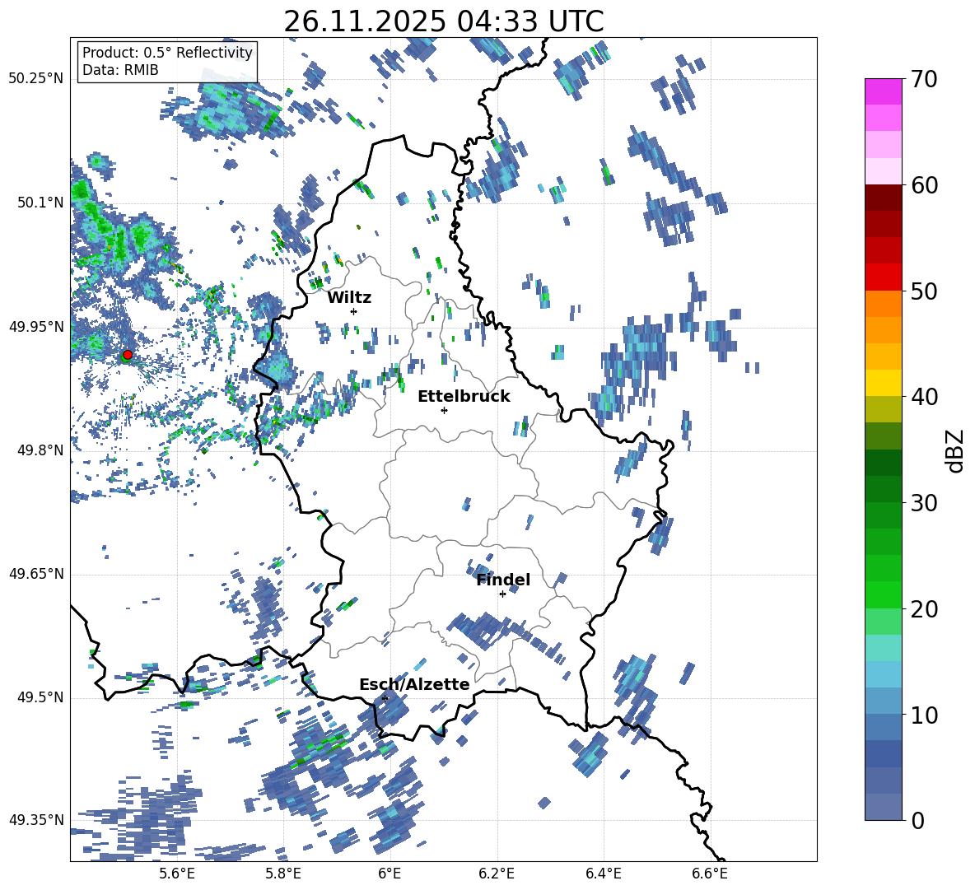Click the 70 tick on the colorbar
This screenshot has width=975, height=890.
pos(924,80)
